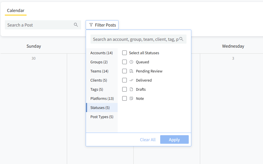Open the Calendar tab
The image size is (263, 164).
coord(16,11)
